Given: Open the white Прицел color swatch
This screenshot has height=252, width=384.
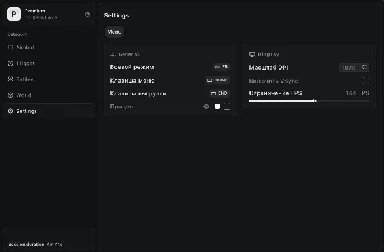Looking at the screenshot, I should [x=217, y=106].
